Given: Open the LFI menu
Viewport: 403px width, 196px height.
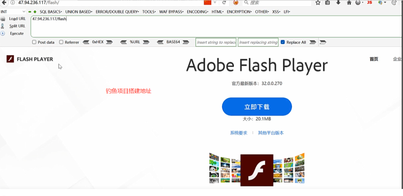Looking at the screenshot, I should click(287, 12).
